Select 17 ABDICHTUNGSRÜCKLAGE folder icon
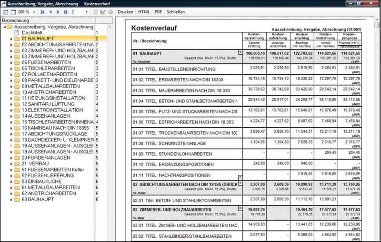Image resolution: width=381 pixels, height=242 pixels. click(x=17, y=134)
